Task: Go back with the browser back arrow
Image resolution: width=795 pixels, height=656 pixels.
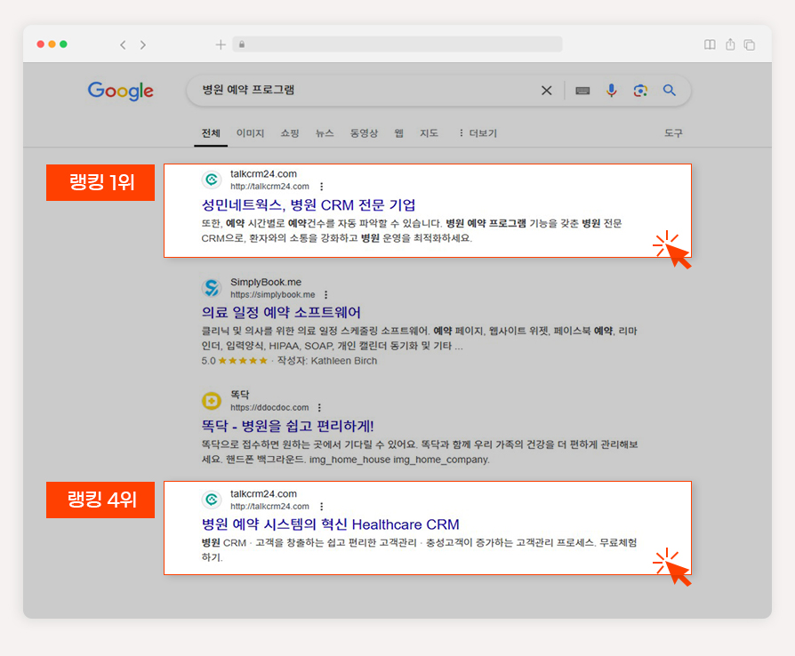Action: pos(123,45)
